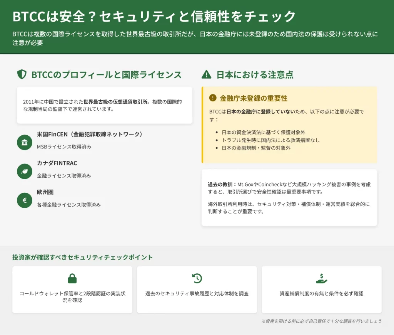Click the warning triangle icon near 日本における注意点
The image size is (394, 335).
(207, 74)
